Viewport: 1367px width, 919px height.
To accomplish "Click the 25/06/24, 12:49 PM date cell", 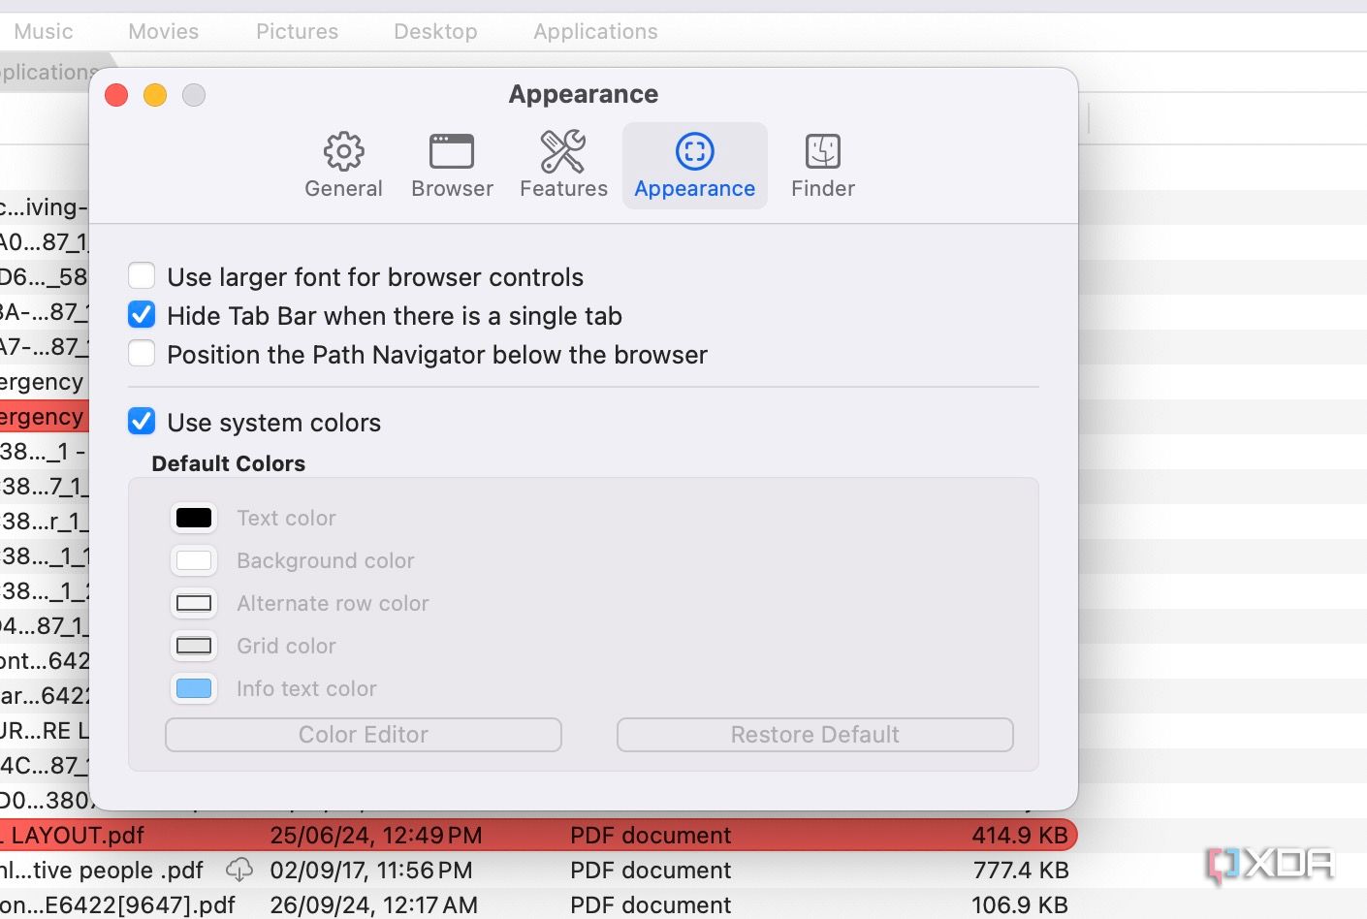I will click(376, 835).
